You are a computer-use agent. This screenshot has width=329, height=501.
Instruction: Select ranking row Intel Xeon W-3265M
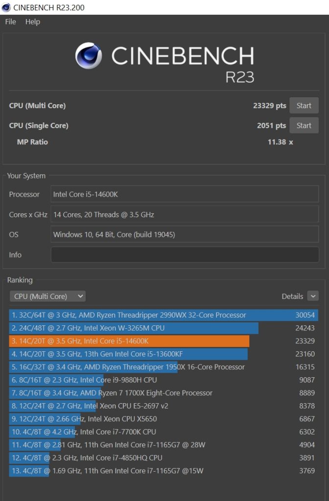point(164,328)
